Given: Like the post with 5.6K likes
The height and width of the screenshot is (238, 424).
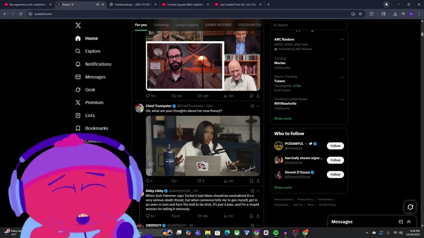Looking at the screenshot, I should coord(199,96).
